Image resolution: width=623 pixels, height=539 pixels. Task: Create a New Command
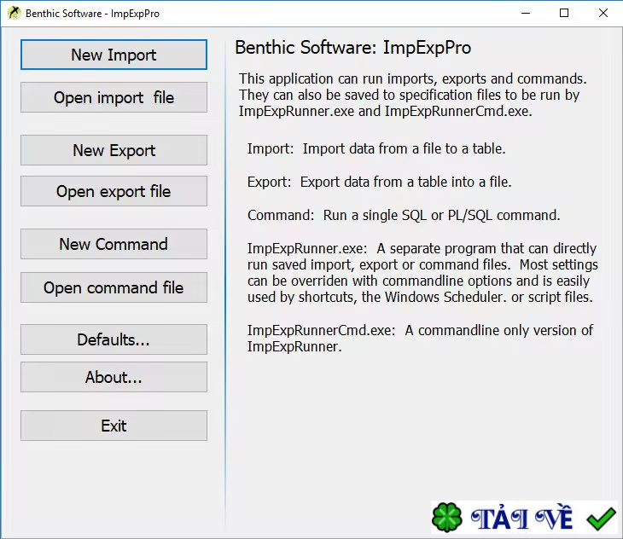[114, 244]
